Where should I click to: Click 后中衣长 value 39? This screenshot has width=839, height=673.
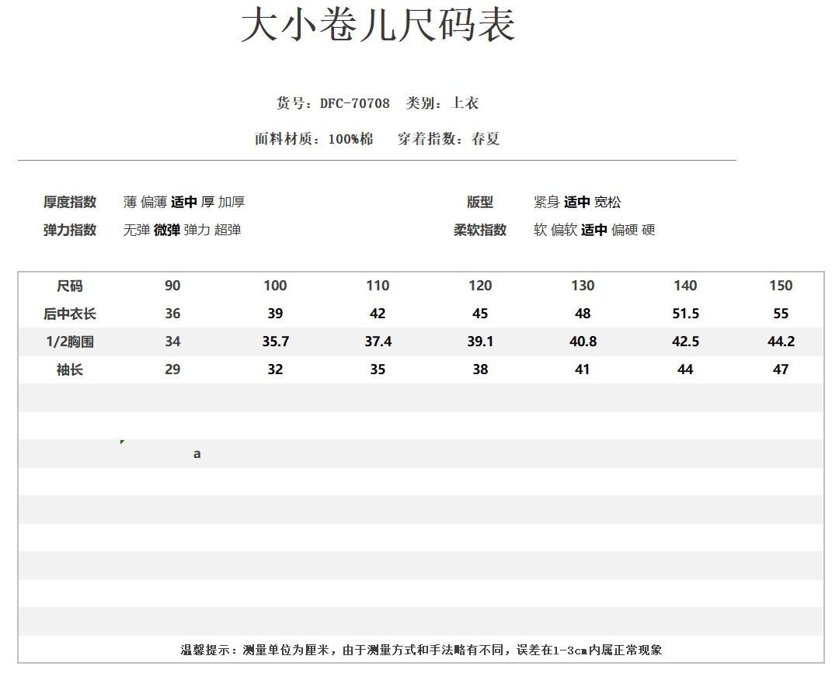[275, 314]
